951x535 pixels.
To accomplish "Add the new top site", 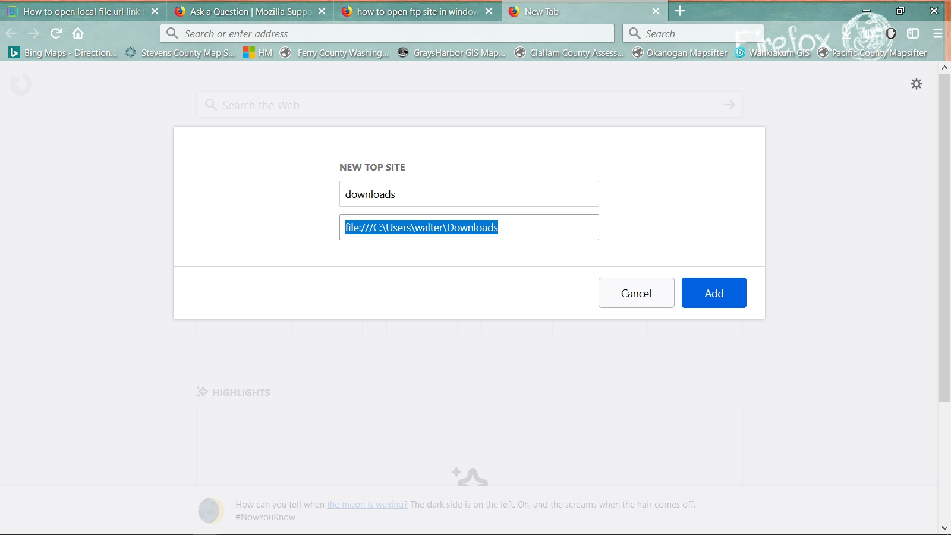I will click(714, 293).
